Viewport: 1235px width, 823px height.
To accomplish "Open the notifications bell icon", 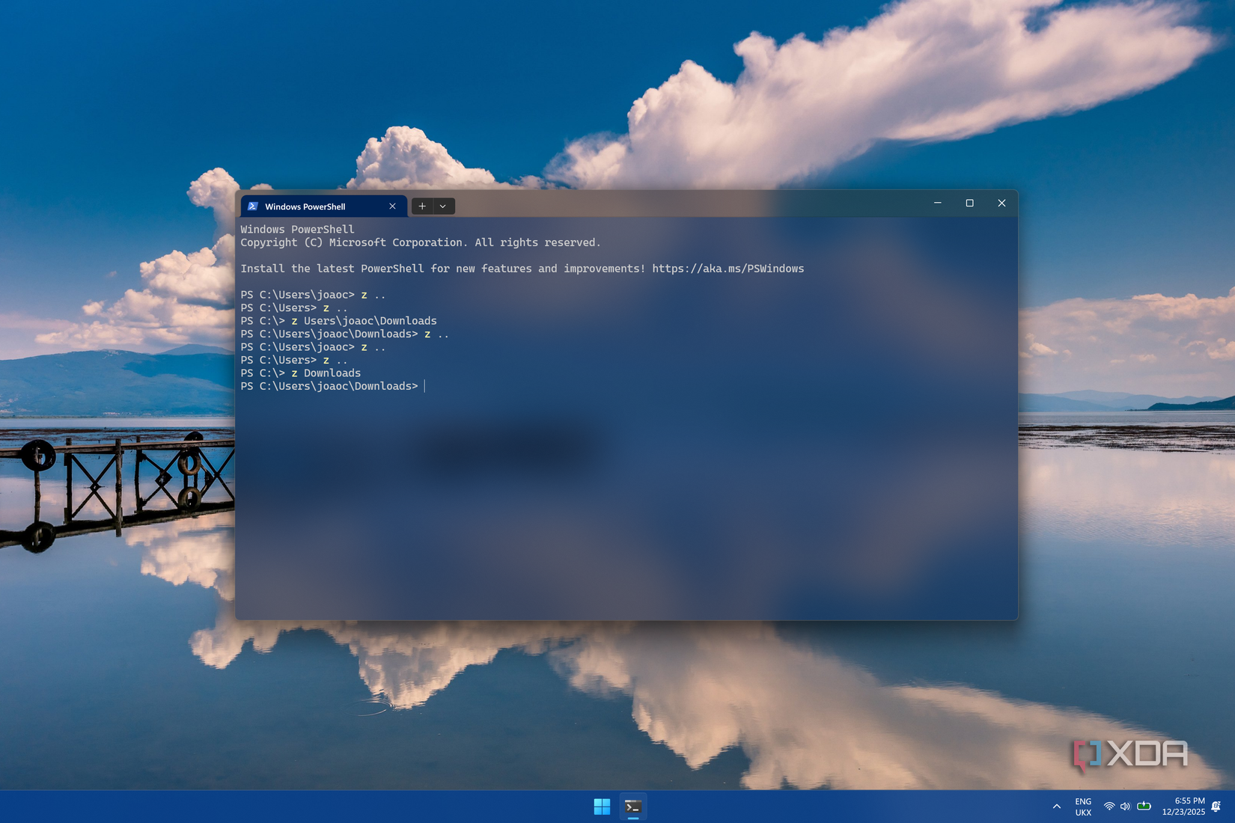I will point(1216,807).
